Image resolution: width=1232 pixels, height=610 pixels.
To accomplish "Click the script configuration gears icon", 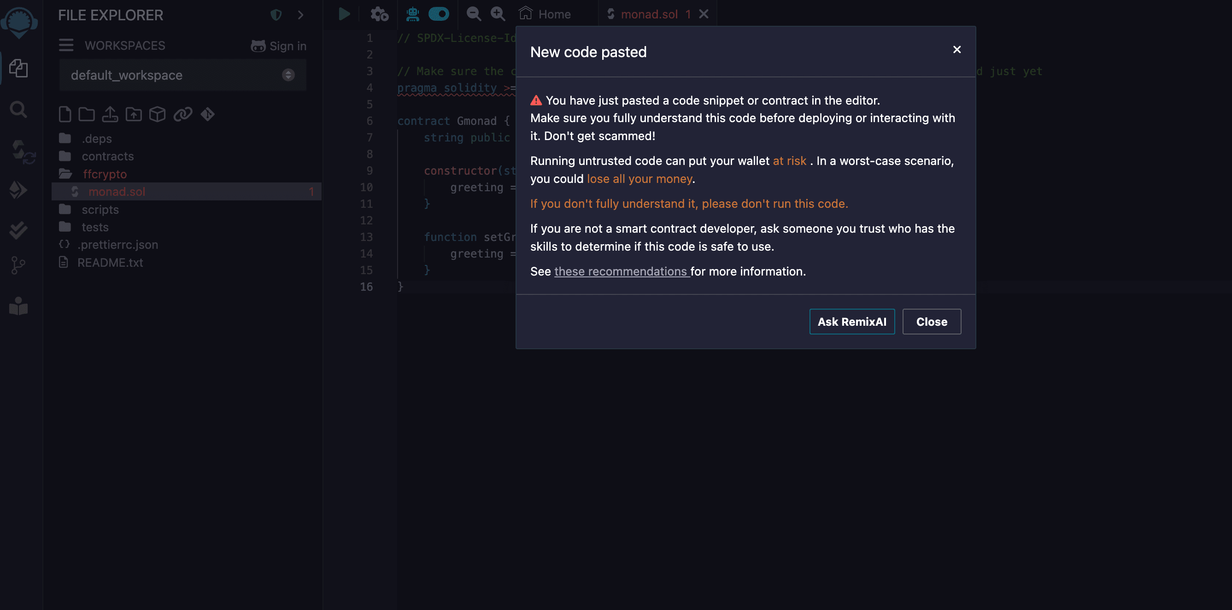I will point(379,14).
